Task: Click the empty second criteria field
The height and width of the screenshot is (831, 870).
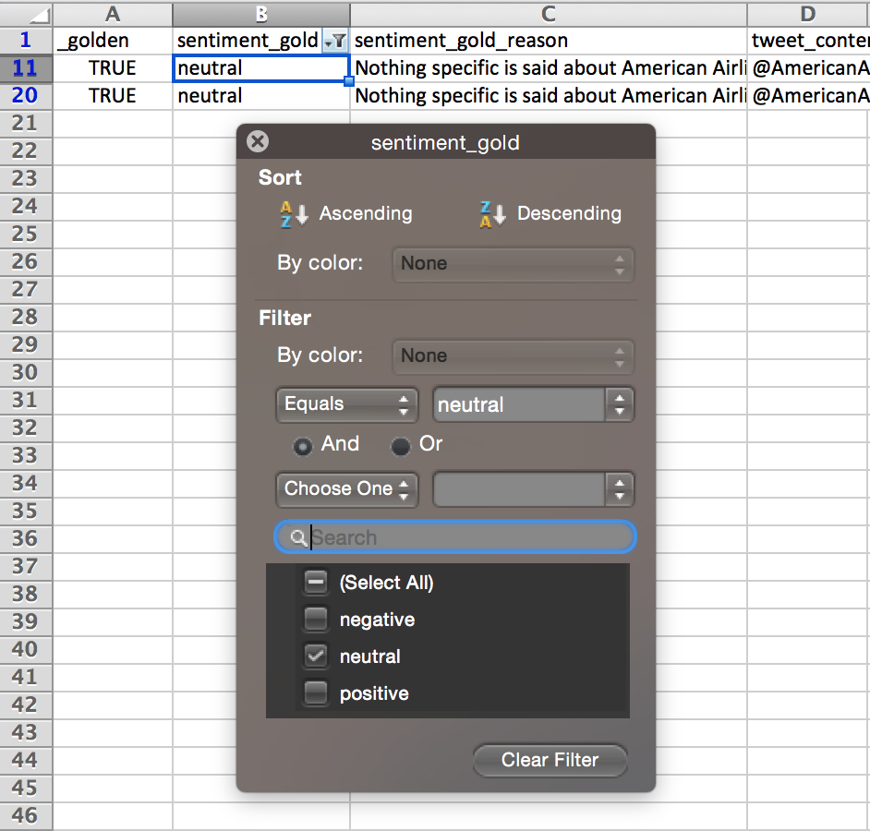Action: 519,489
